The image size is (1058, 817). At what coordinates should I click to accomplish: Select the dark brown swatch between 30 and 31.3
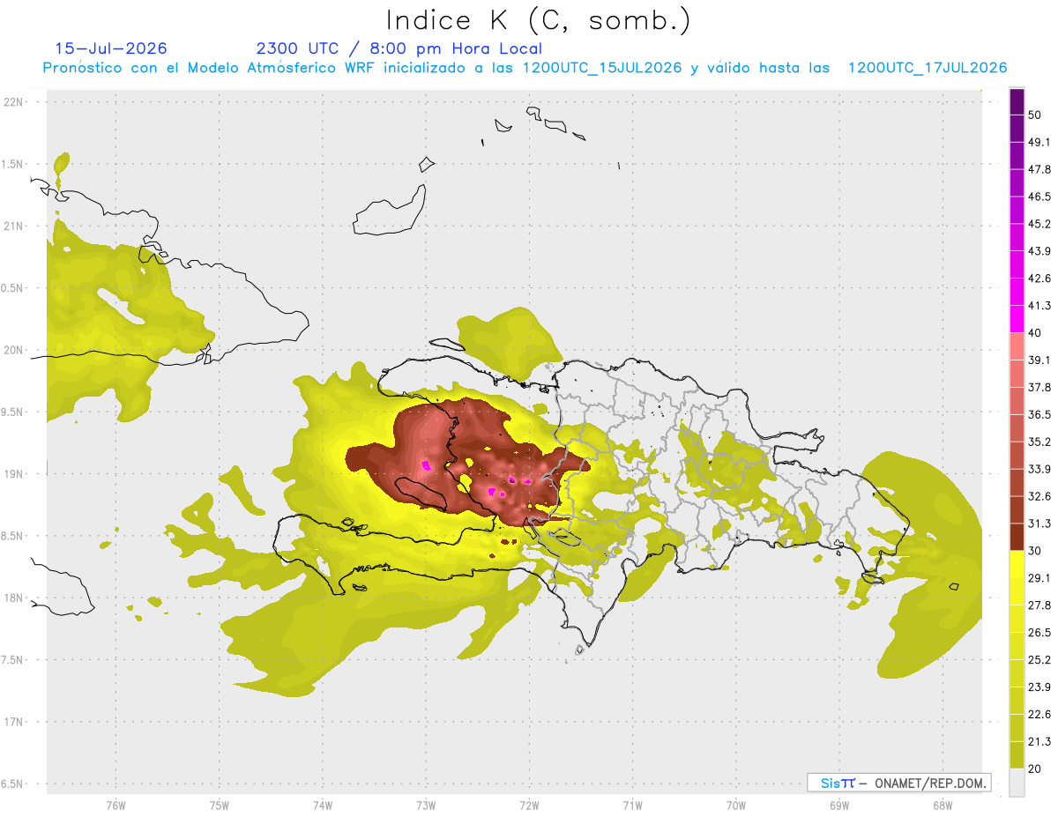tap(1017, 537)
